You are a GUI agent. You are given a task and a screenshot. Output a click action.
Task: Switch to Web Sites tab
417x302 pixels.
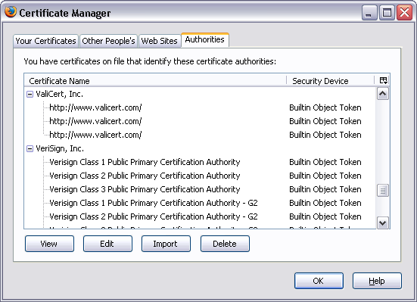159,41
